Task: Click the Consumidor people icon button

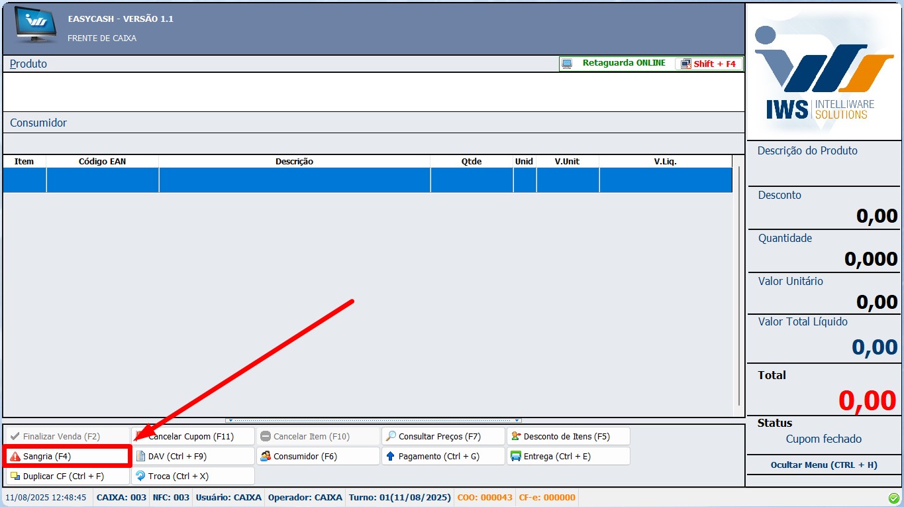Action: tap(266, 456)
